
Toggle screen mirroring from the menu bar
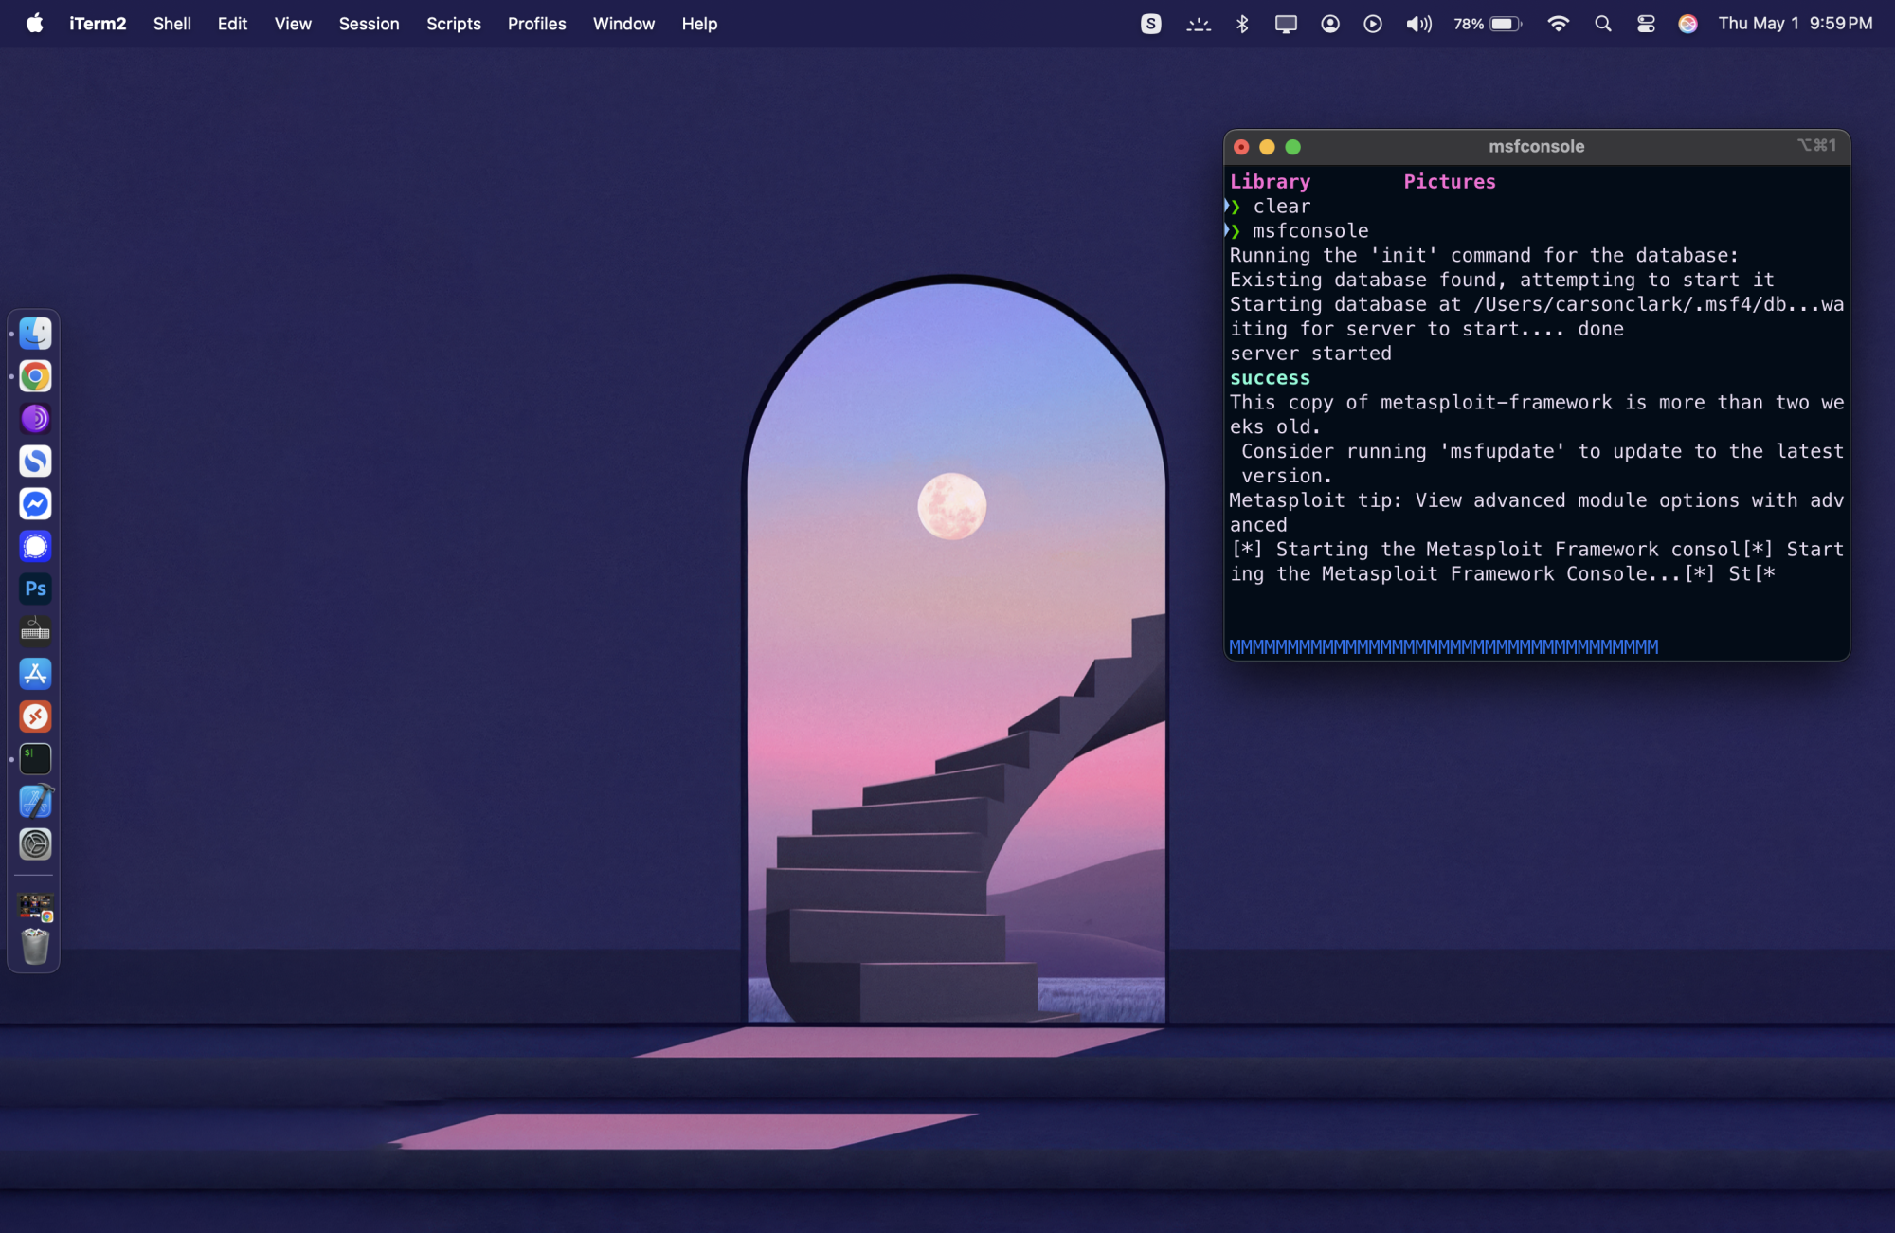tap(1286, 24)
